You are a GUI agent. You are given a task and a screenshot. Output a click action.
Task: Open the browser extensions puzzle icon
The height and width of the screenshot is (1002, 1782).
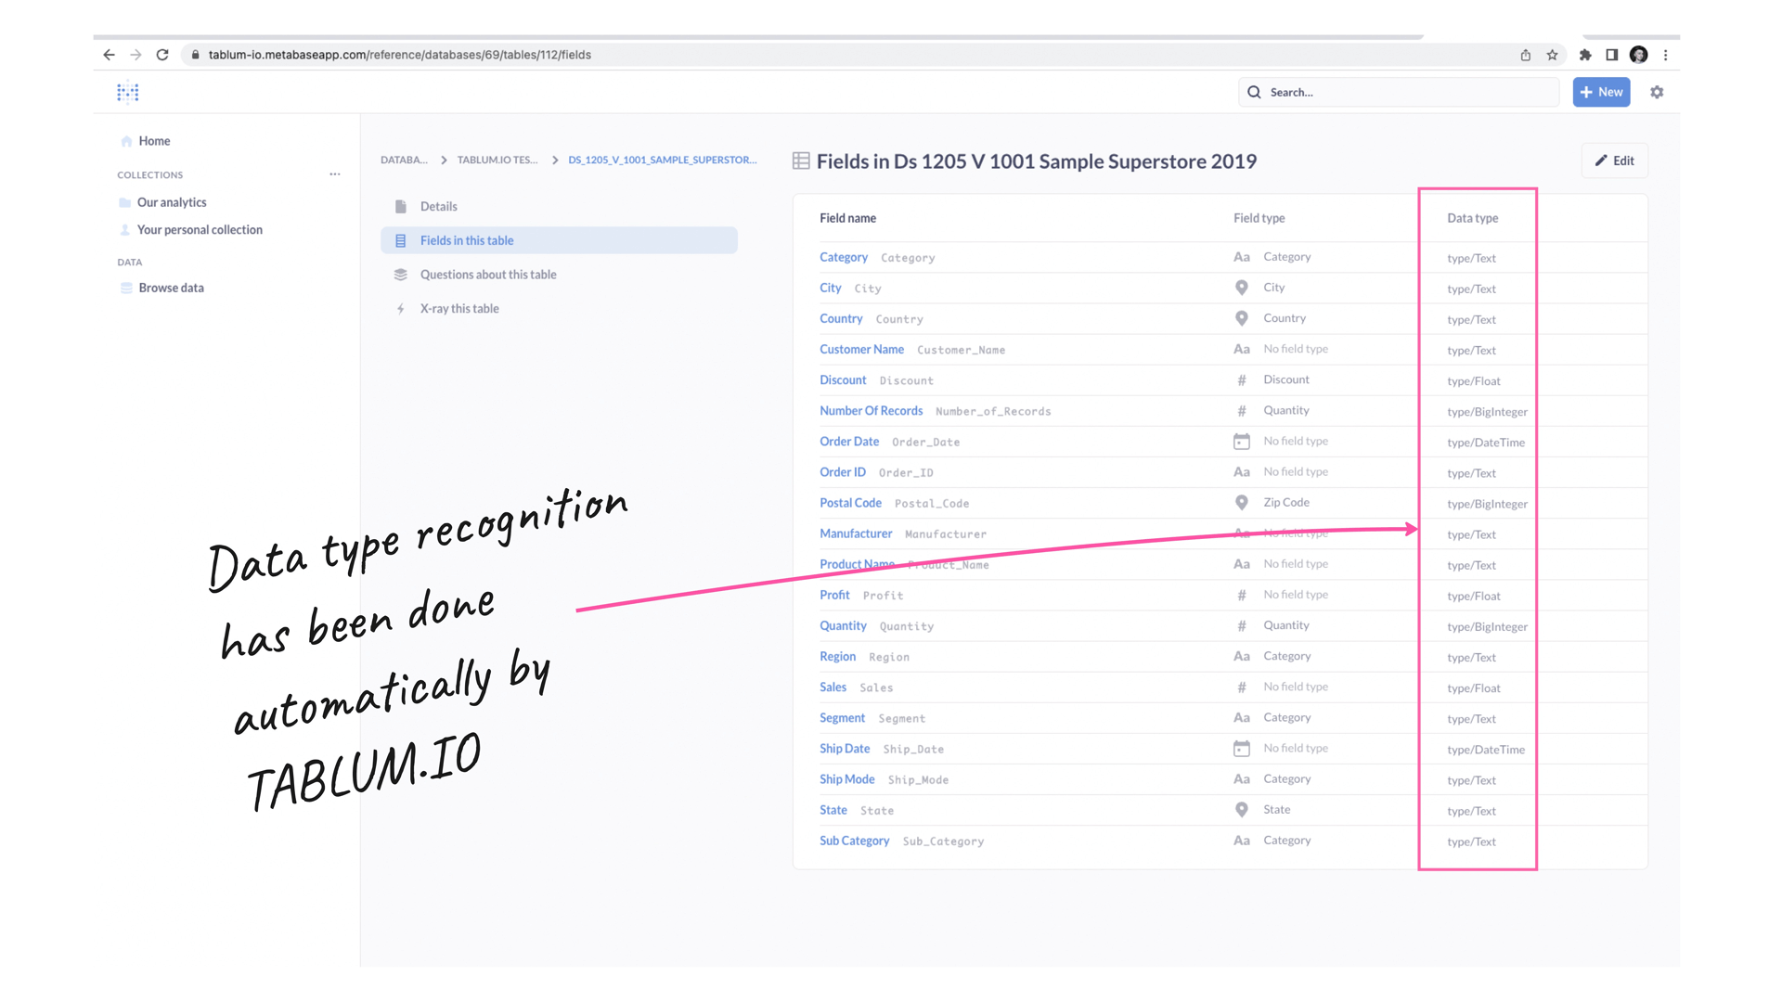click(x=1585, y=55)
